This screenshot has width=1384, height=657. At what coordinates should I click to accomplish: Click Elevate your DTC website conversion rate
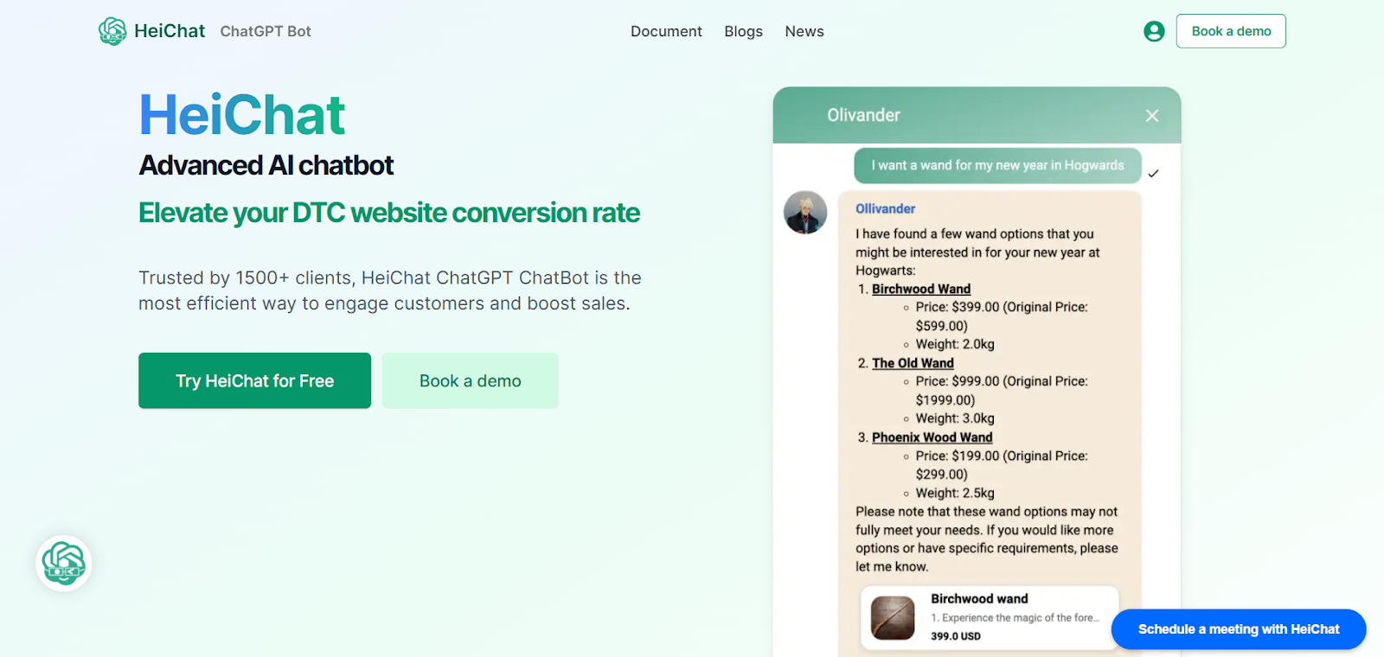(x=389, y=213)
